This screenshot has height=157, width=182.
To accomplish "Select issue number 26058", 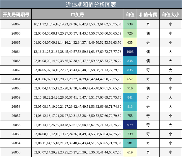I will pos(16,107).
